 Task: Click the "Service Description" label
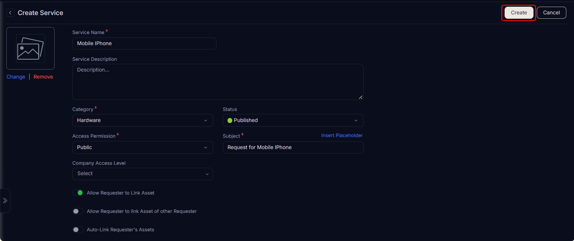94,59
